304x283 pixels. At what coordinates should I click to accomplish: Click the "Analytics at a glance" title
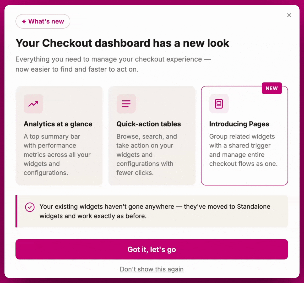58,124
